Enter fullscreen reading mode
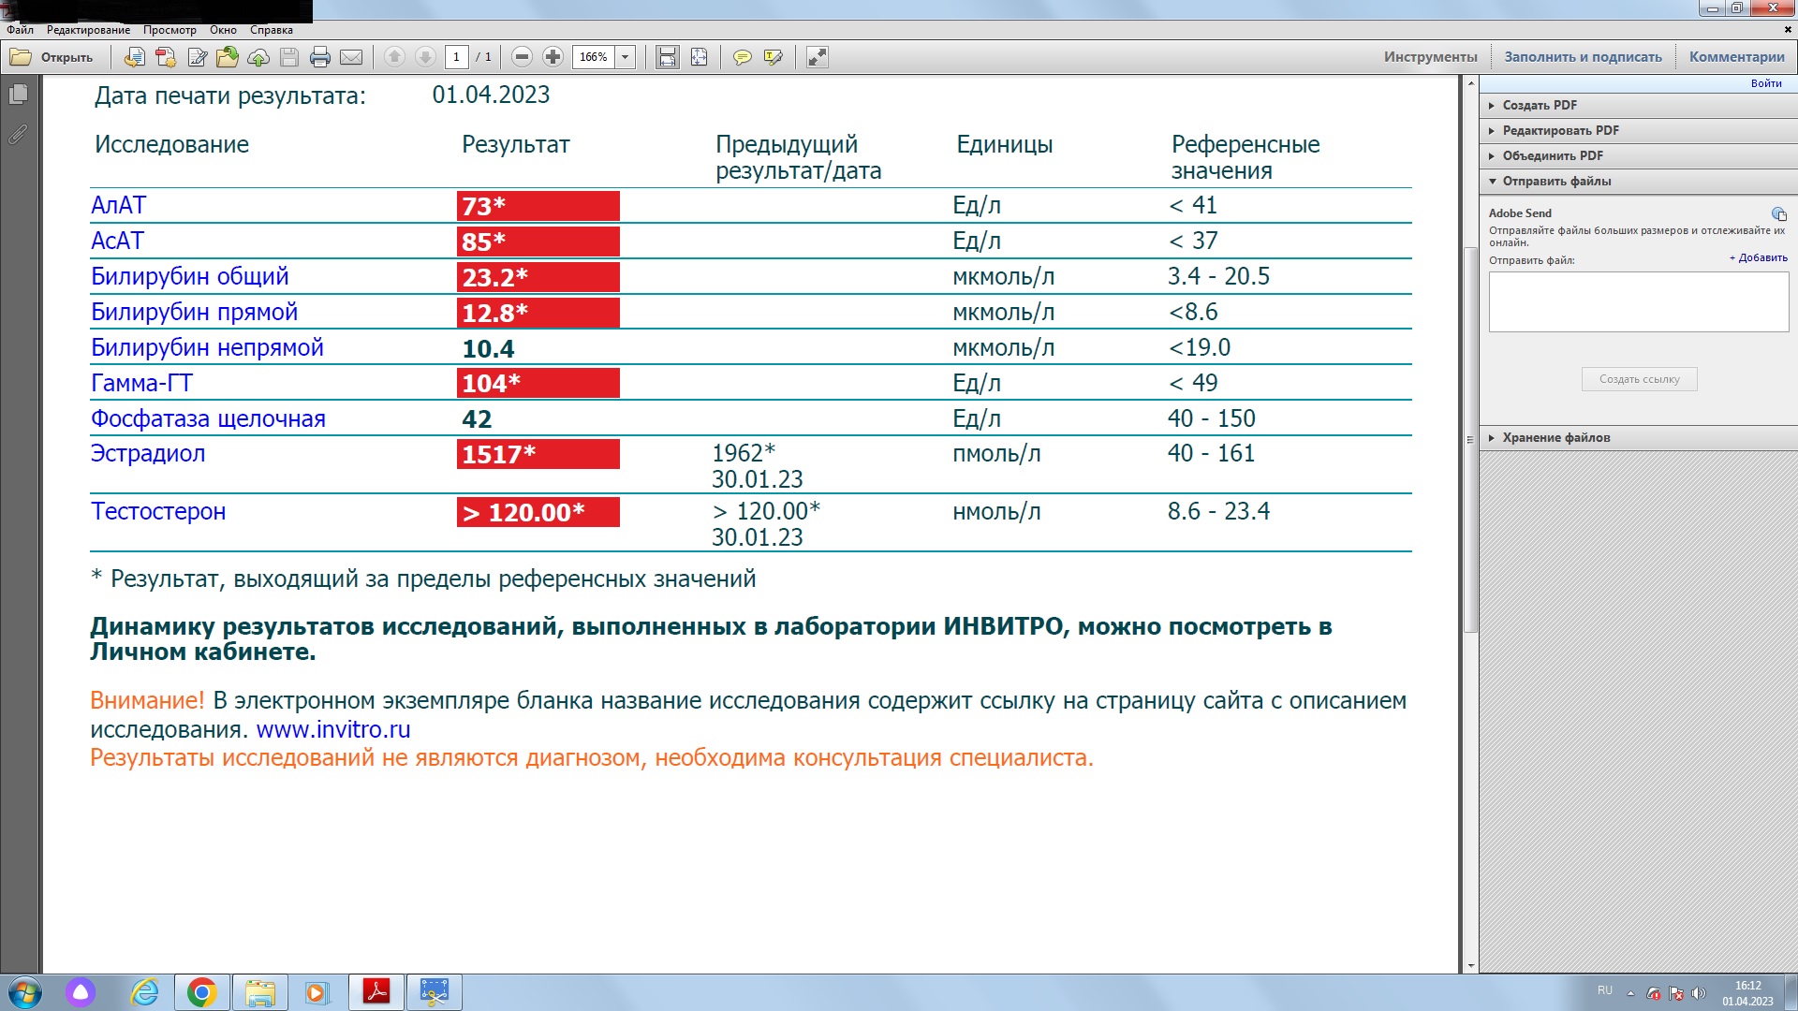 pos(817,57)
